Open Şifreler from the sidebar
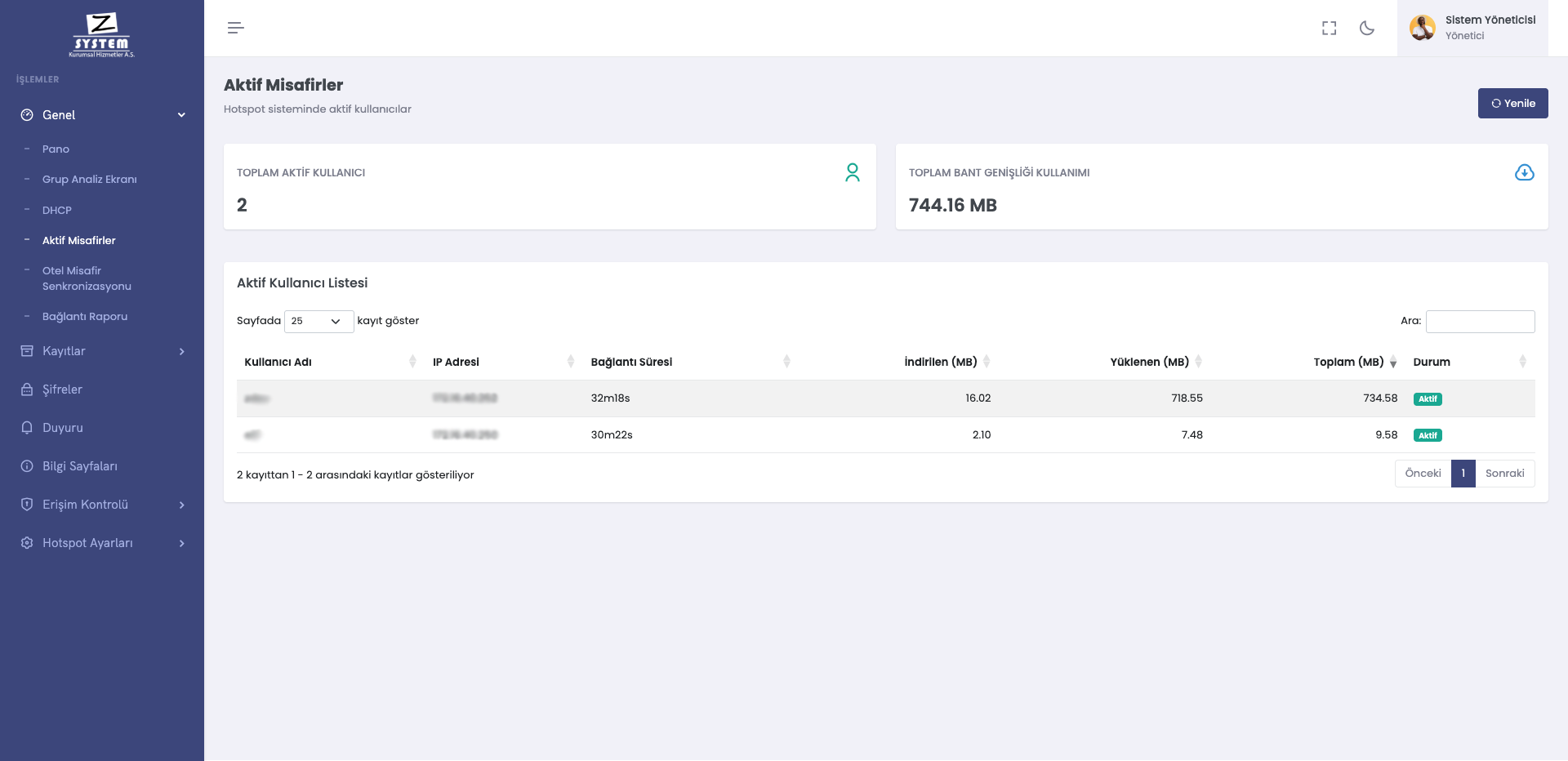1568x761 pixels. coord(62,389)
